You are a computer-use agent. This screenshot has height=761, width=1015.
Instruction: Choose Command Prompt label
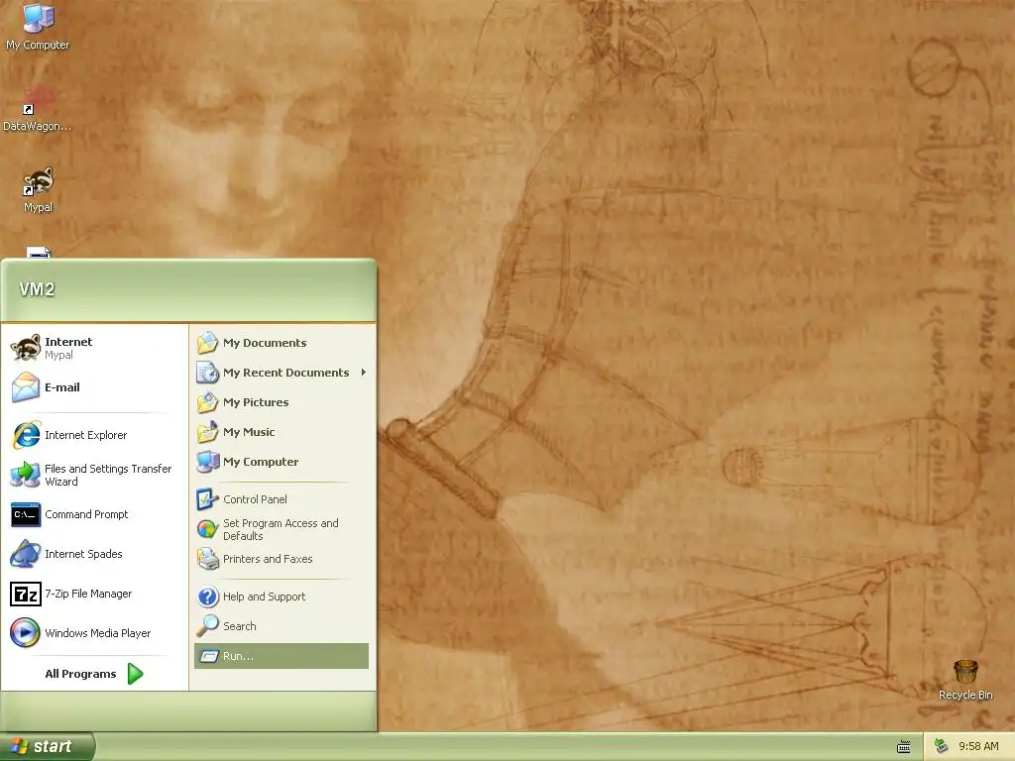(86, 514)
